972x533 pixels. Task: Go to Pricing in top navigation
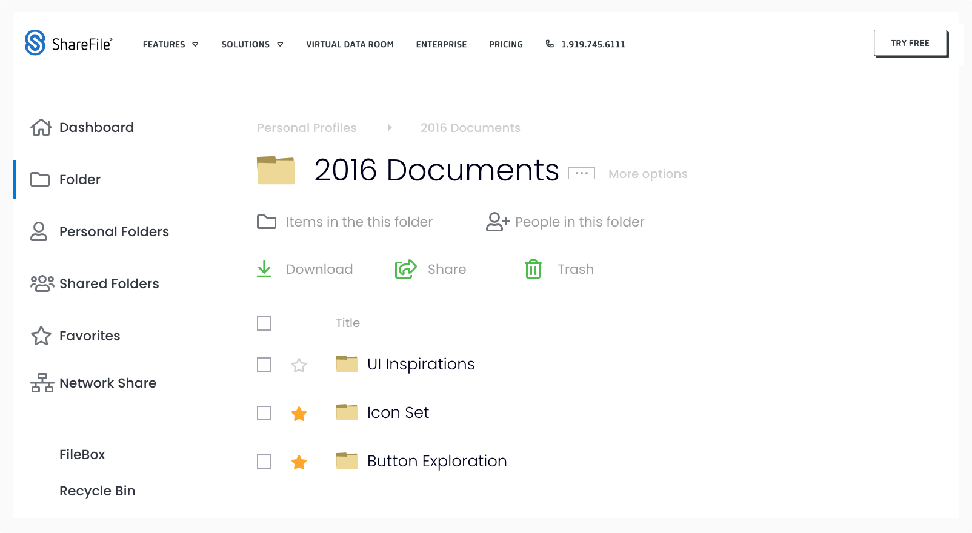coord(505,44)
